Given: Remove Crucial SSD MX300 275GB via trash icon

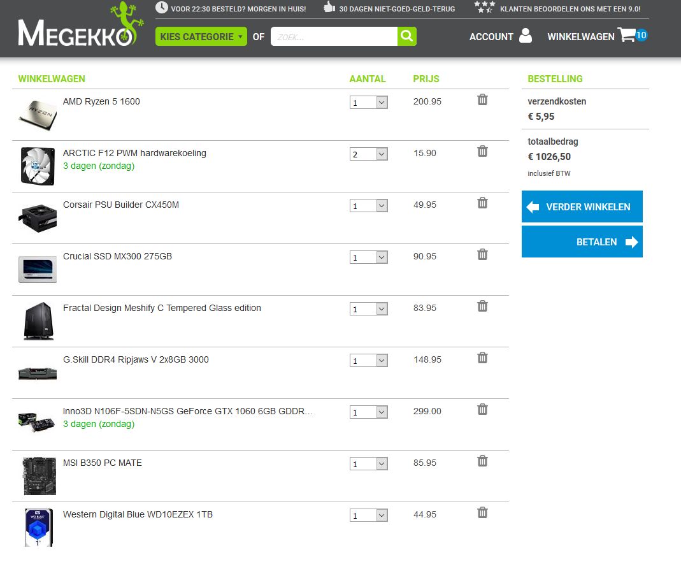Looking at the screenshot, I should click(482, 255).
